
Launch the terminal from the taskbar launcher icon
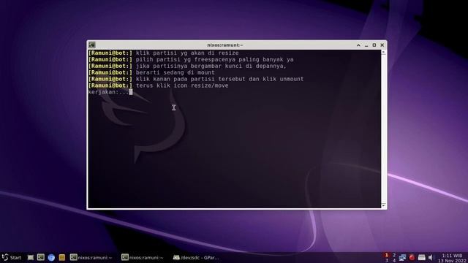point(41,257)
